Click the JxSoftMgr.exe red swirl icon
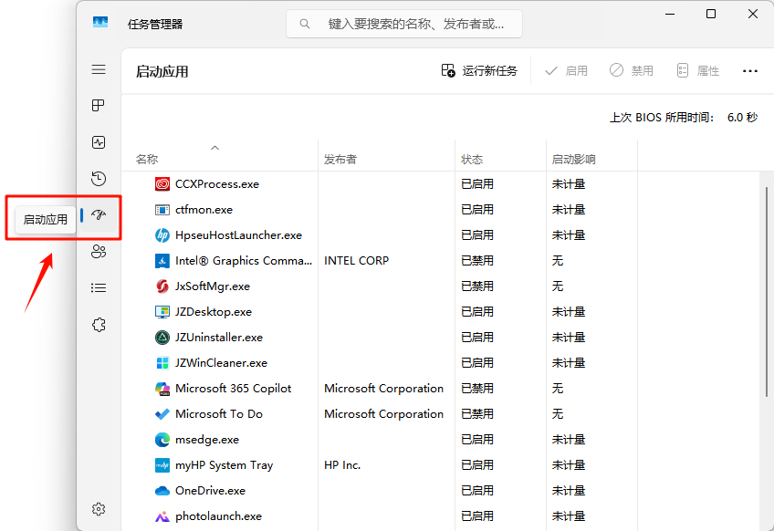774x531 pixels. tap(162, 286)
